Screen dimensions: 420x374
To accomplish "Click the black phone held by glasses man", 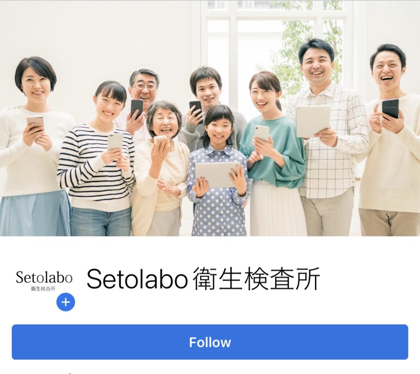I will click(x=137, y=109).
